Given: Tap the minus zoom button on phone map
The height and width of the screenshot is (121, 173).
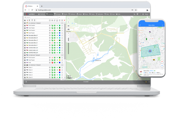Looking at the screenshot, I should tap(162, 49).
